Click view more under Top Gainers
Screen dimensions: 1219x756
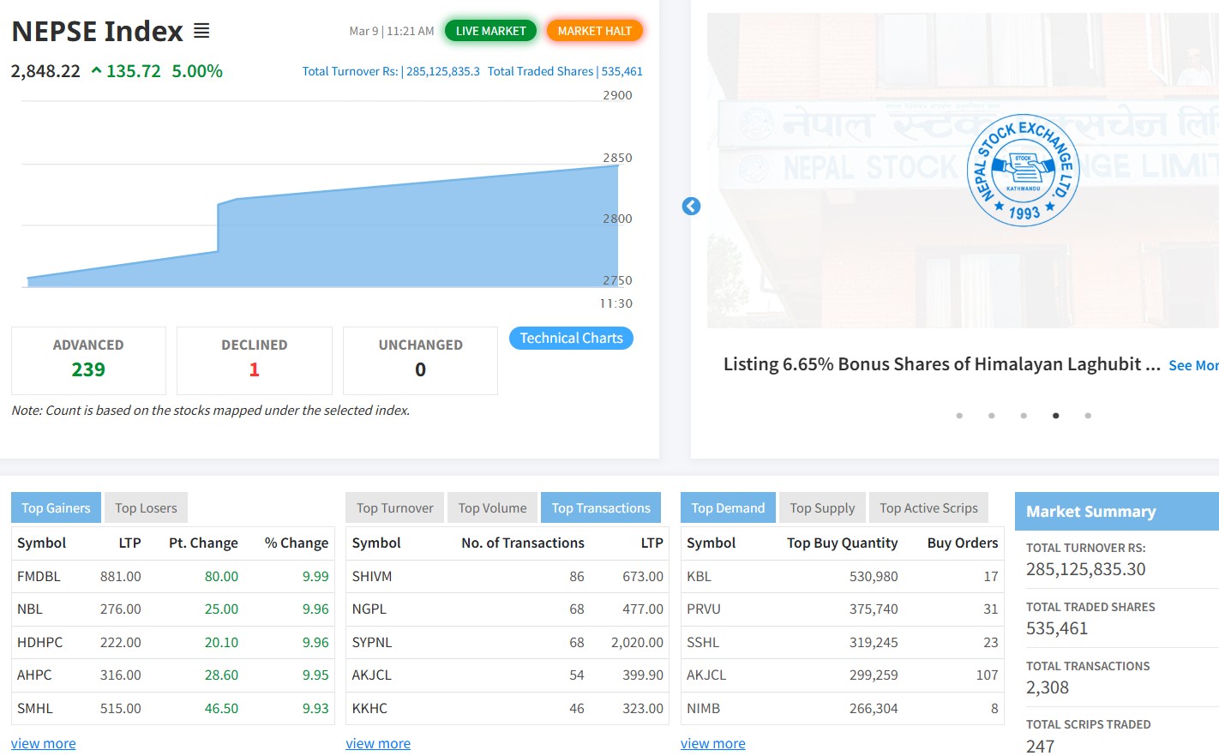click(x=43, y=743)
